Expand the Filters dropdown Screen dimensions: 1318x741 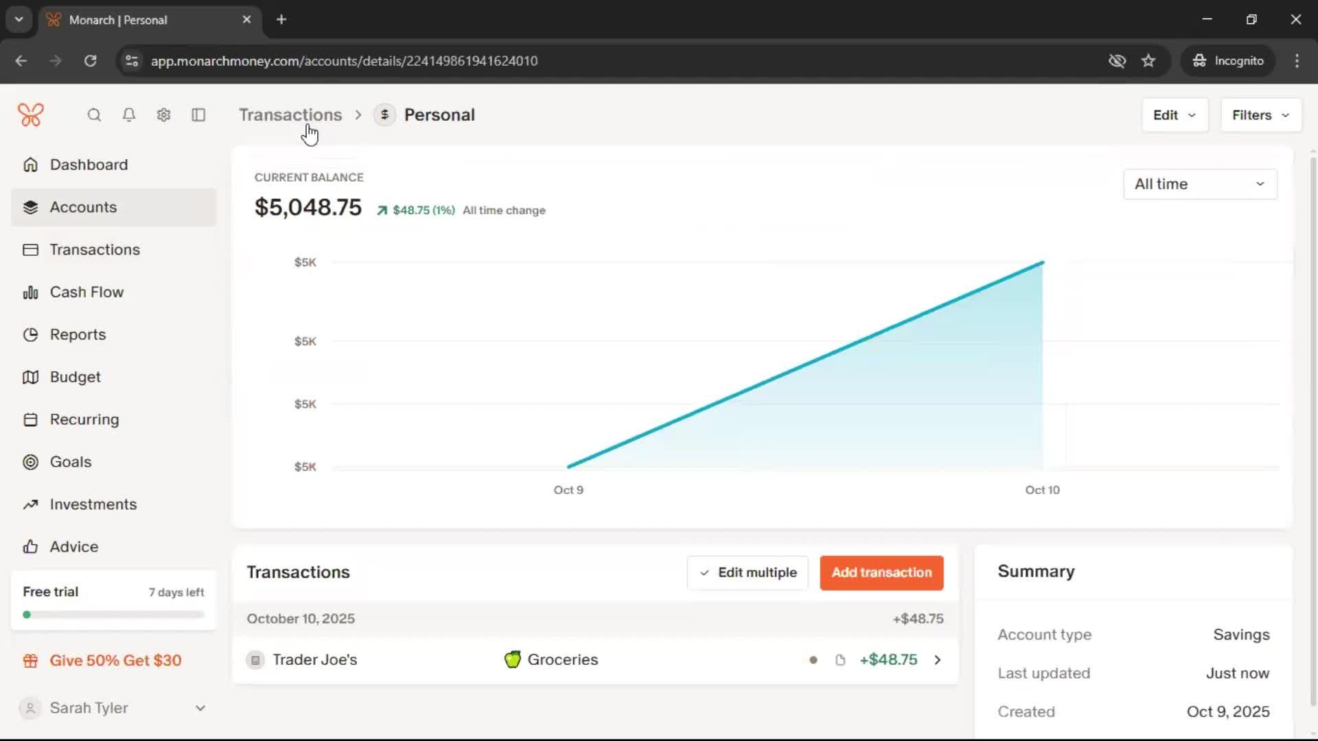(x=1260, y=115)
